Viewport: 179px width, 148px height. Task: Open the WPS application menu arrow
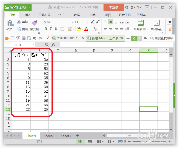[30, 7]
